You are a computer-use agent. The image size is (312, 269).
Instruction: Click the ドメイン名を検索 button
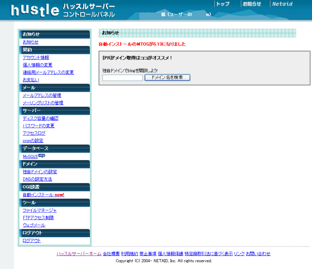pos(167,77)
